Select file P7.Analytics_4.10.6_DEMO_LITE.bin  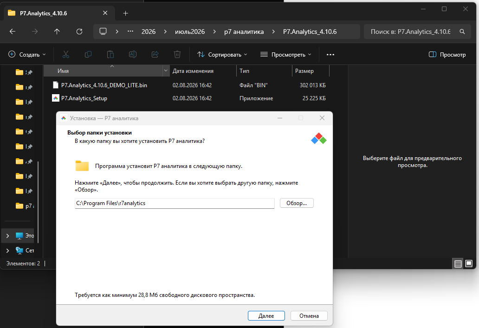(x=104, y=85)
